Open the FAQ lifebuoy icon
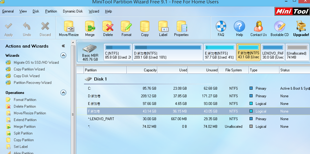This screenshot has width=310, height=154. pos(221,27)
